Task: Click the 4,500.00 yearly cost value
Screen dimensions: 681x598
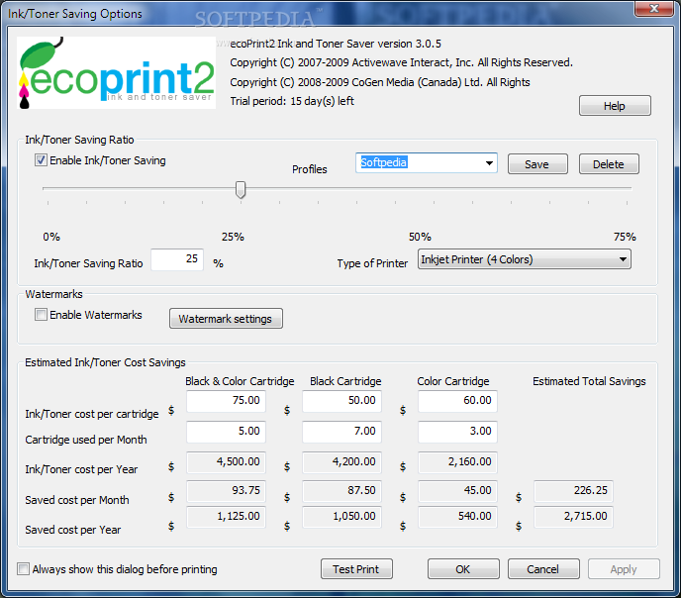Action: click(226, 462)
